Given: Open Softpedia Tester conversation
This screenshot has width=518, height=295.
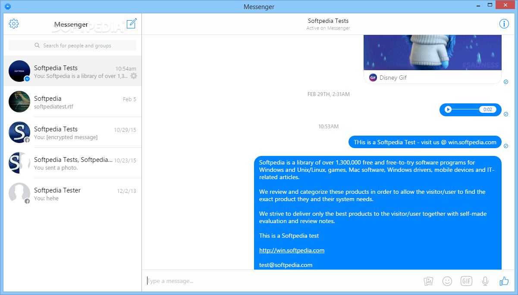Looking at the screenshot, I should click(72, 193).
